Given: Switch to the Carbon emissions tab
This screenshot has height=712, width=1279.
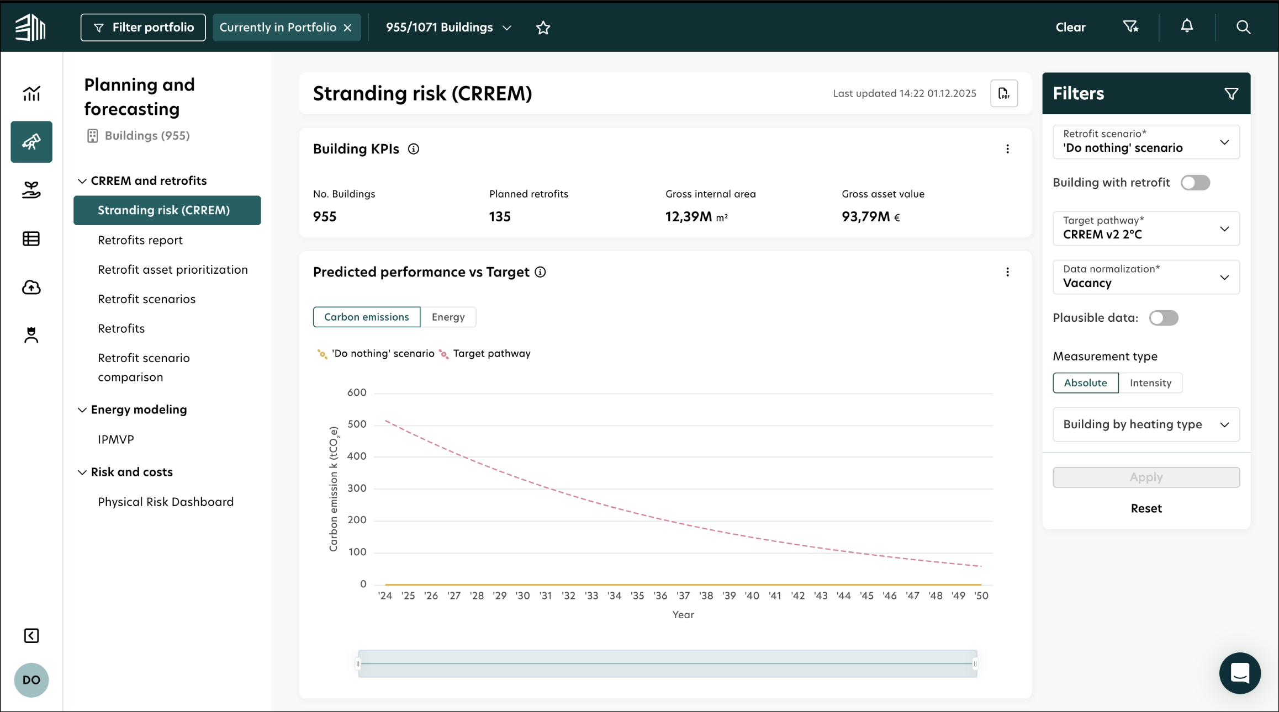Looking at the screenshot, I should pos(366,317).
